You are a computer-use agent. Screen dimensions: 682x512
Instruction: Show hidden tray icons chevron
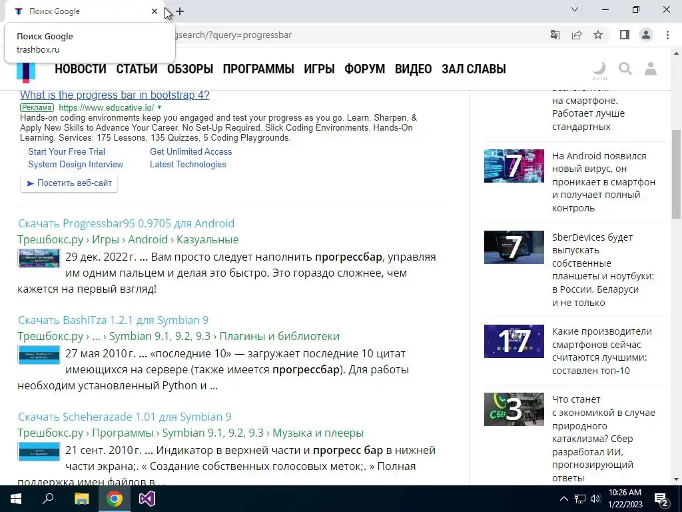point(563,499)
